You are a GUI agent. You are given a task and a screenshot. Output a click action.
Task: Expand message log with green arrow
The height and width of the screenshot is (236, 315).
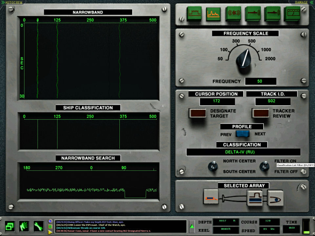tap(192, 226)
